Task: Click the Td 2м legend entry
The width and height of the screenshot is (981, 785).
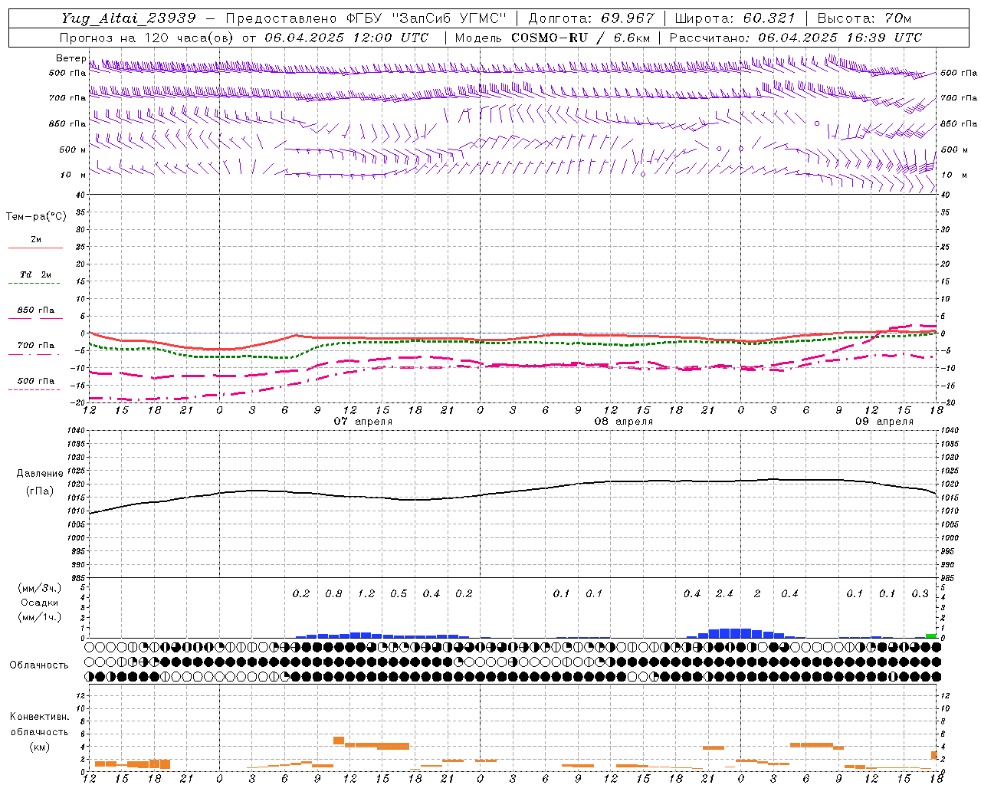Action: coord(35,274)
